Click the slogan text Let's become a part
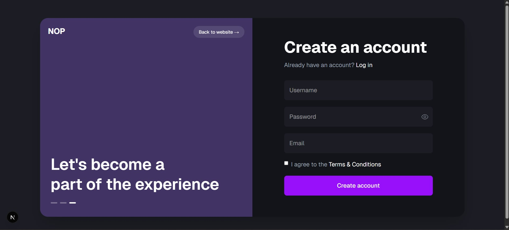 (x=135, y=174)
